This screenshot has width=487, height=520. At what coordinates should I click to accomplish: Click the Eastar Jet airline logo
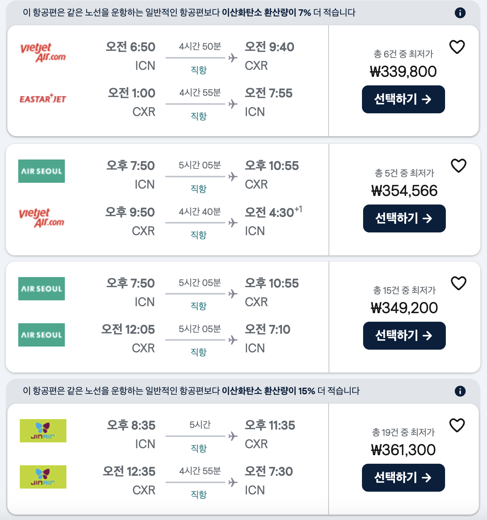43,98
